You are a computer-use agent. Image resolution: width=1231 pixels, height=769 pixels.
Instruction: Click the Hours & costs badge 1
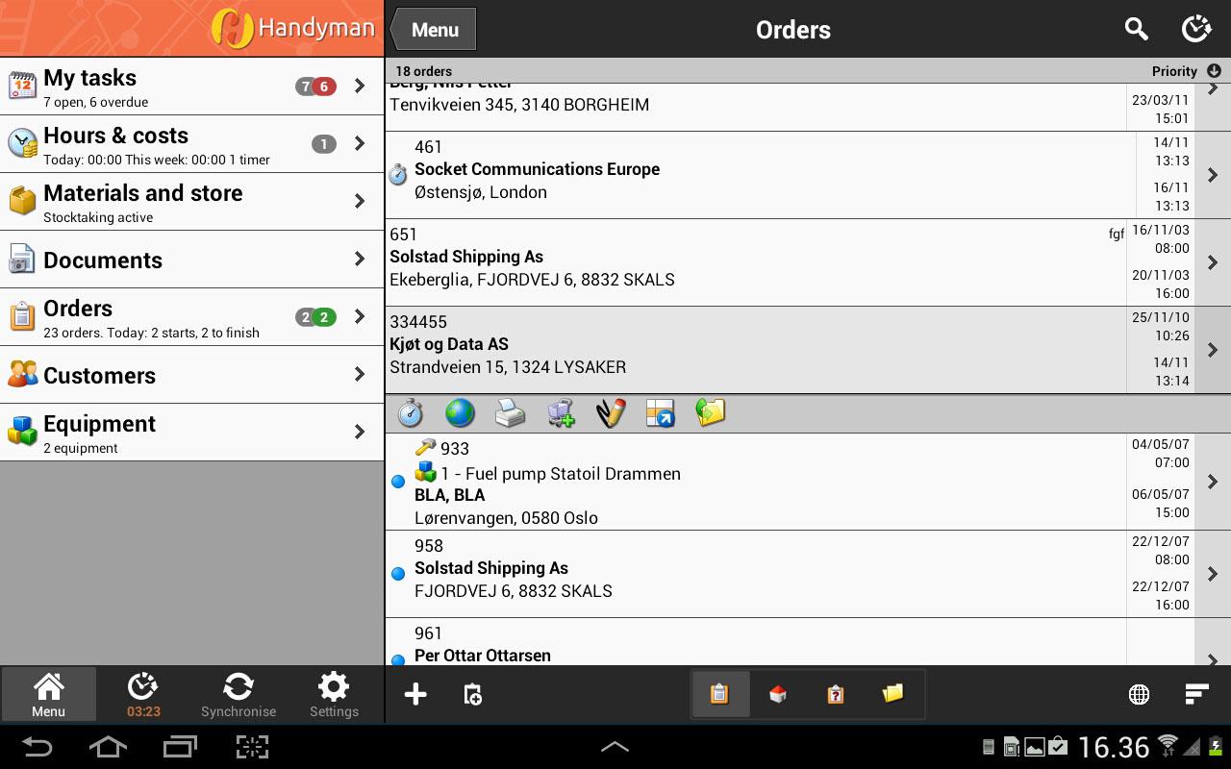tap(324, 144)
